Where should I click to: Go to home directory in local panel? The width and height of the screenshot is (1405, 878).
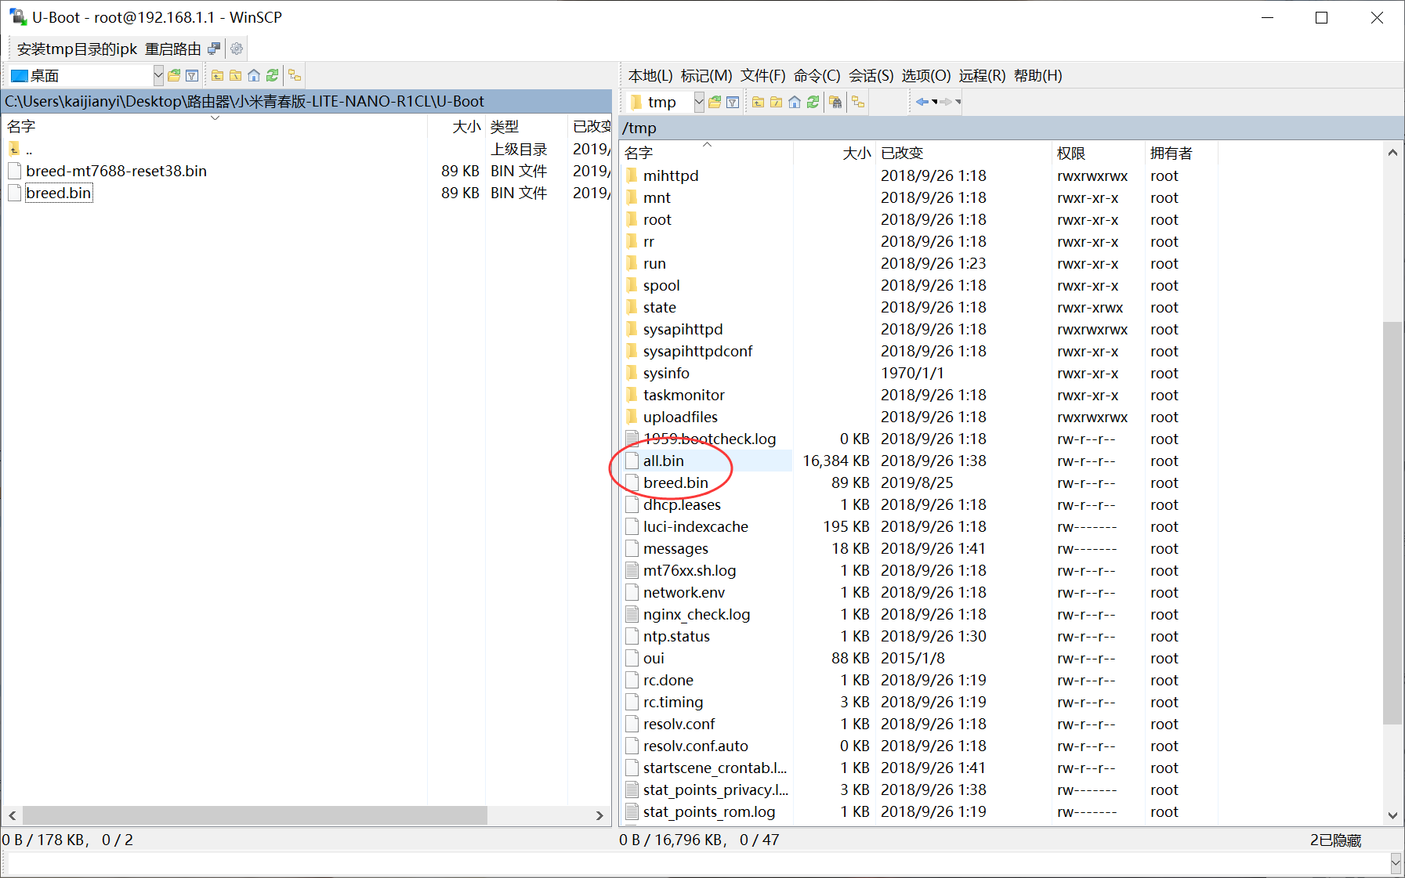tap(253, 75)
